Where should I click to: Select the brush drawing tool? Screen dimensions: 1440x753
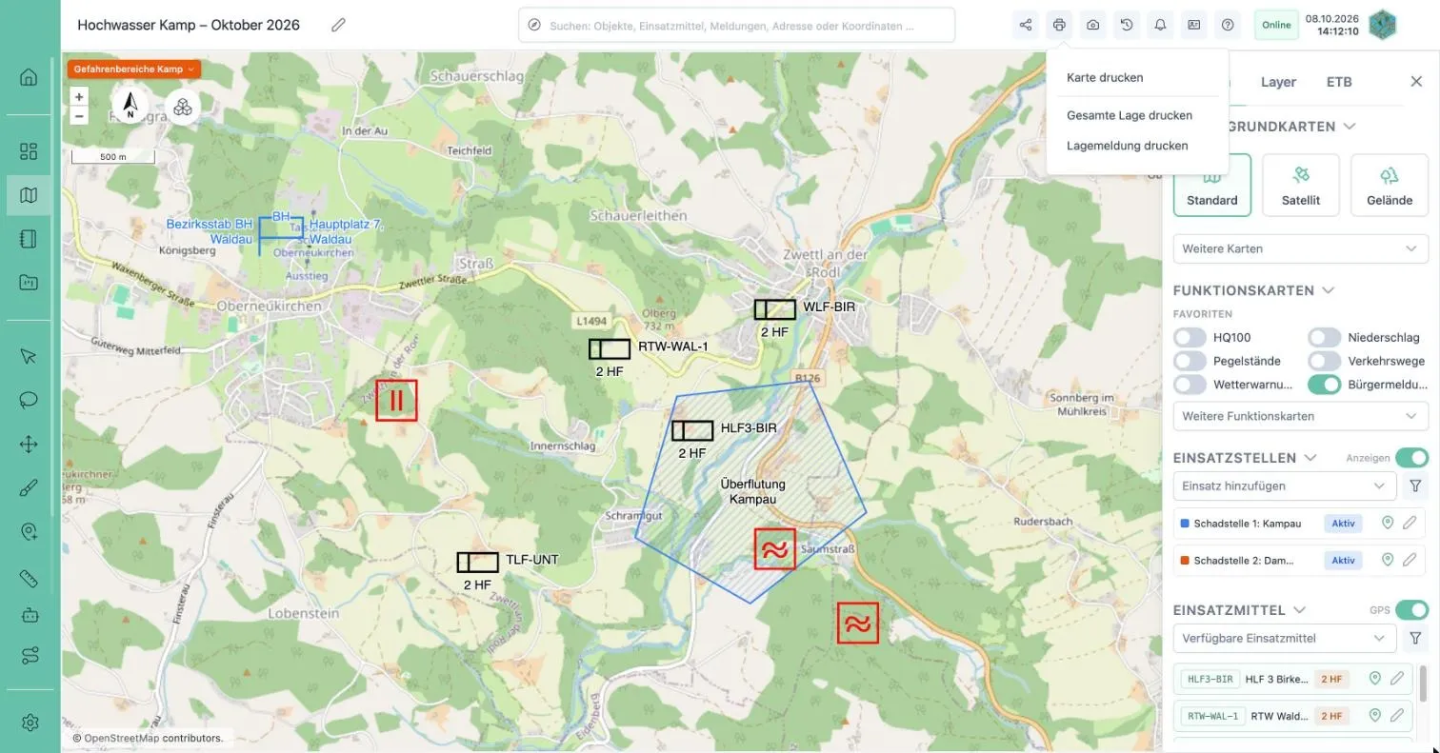[29, 488]
